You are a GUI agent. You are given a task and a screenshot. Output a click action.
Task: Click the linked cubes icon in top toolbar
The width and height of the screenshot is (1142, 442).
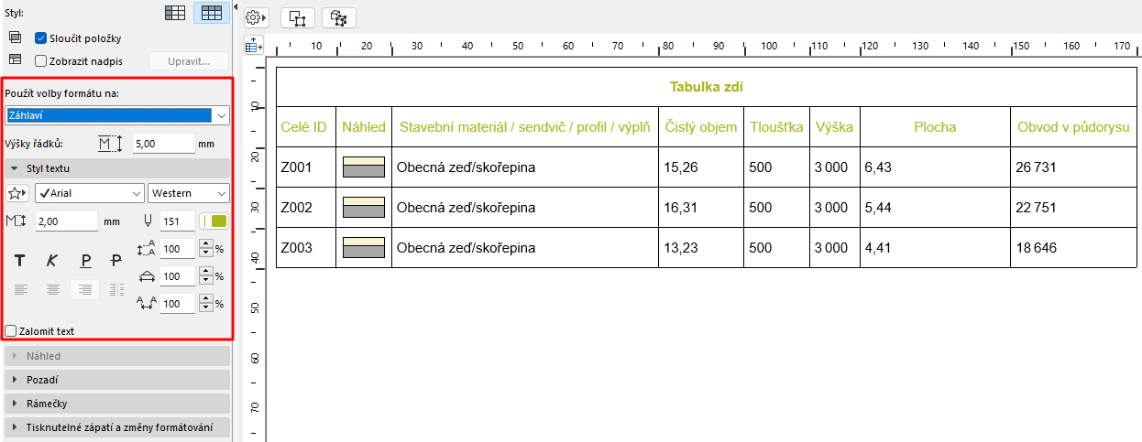(x=339, y=17)
